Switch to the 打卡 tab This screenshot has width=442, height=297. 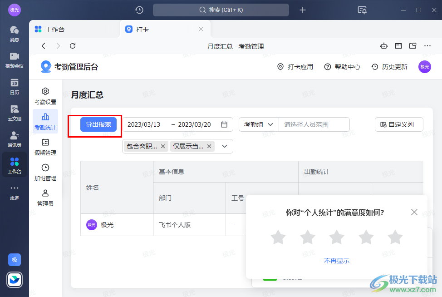coord(165,29)
